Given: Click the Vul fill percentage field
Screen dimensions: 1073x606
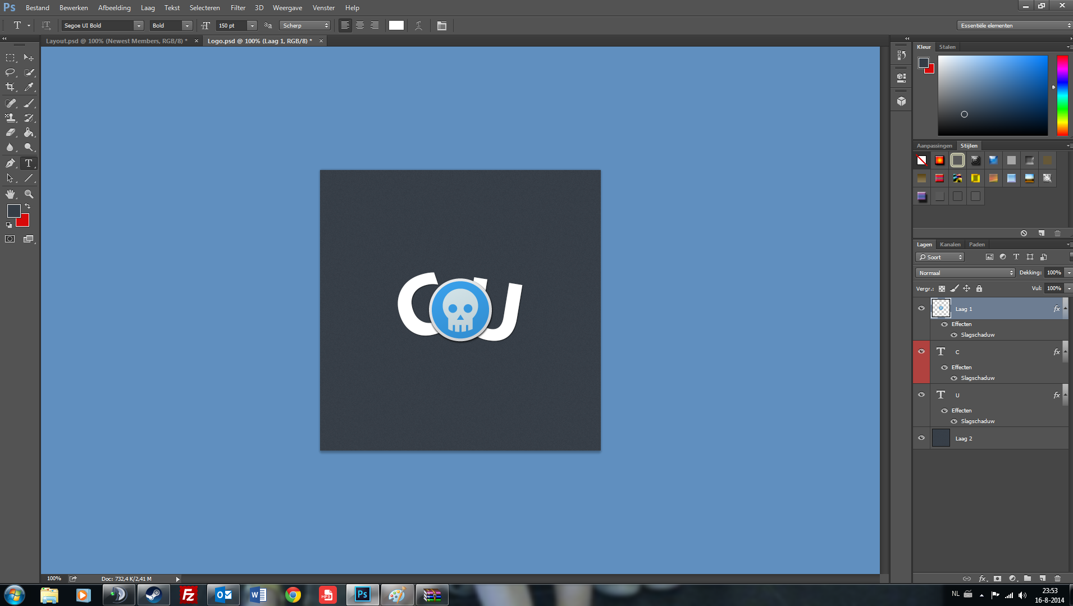Looking at the screenshot, I should pyautogui.click(x=1054, y=288).
